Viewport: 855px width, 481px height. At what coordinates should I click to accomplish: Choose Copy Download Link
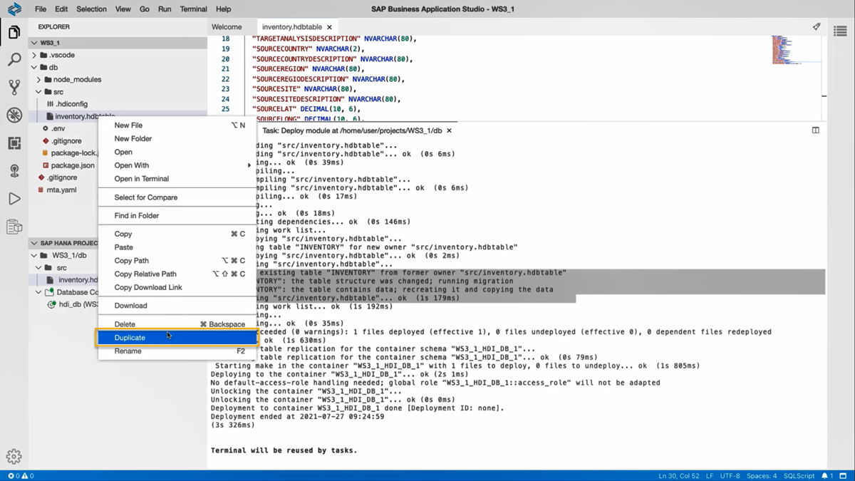click(x=177, y=288)
